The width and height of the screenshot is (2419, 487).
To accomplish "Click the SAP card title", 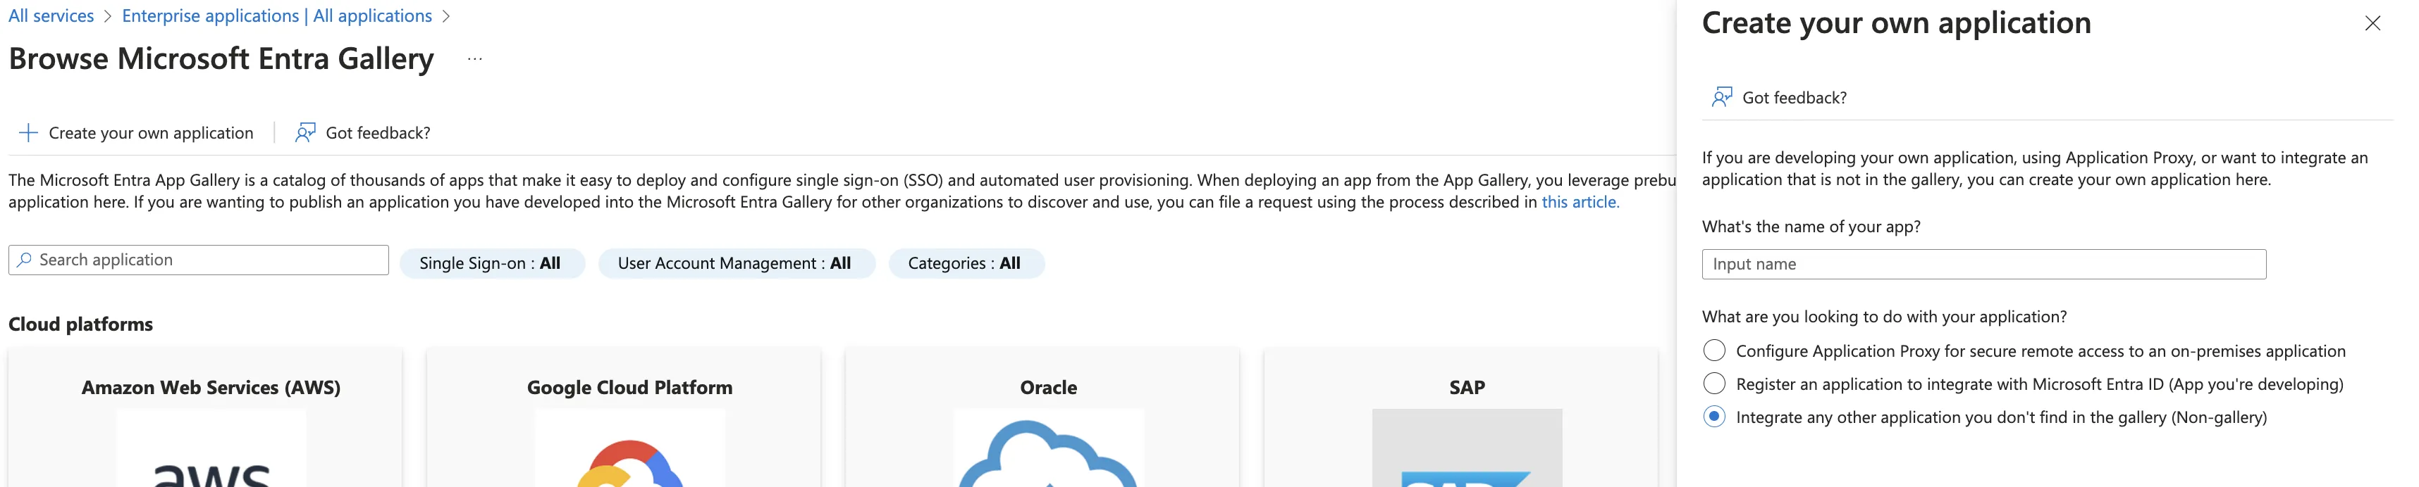I will pyautogui.click(x=1467, y=388).
